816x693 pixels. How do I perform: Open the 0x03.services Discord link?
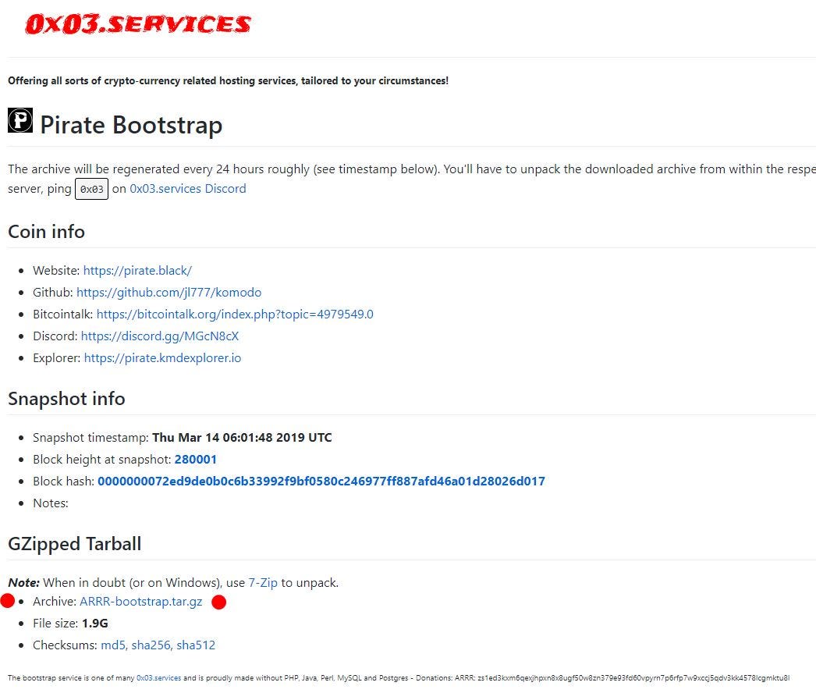(x=188, y=189)
